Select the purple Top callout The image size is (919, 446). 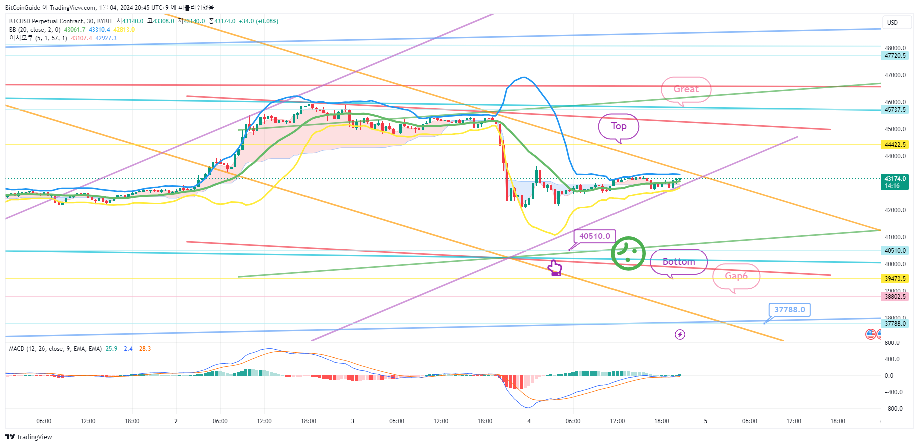(619, 127)
